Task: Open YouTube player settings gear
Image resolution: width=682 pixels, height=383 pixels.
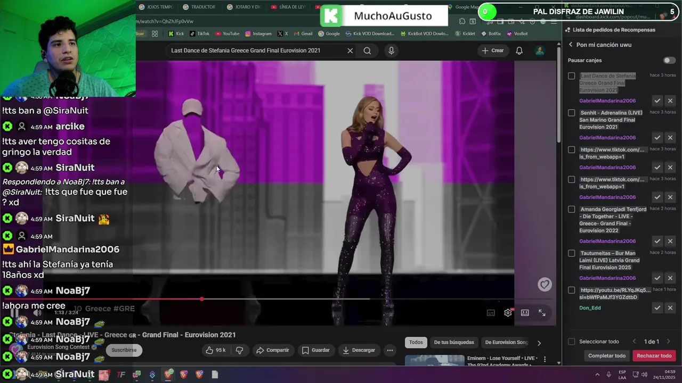Action: point(508,313)
